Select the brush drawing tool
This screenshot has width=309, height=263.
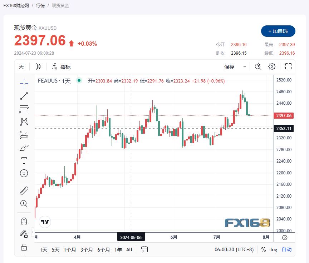[24, 147]
